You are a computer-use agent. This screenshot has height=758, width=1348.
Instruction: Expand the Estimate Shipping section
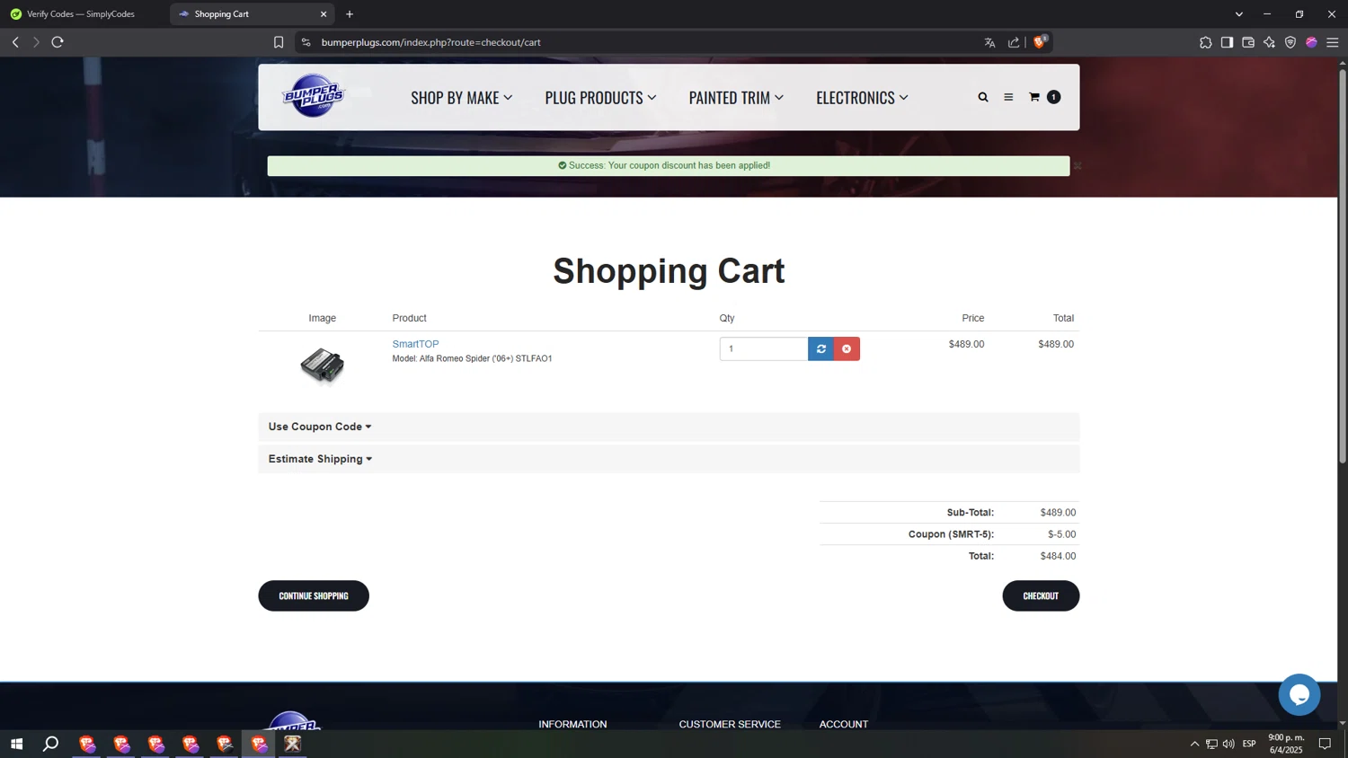point(669,459)
